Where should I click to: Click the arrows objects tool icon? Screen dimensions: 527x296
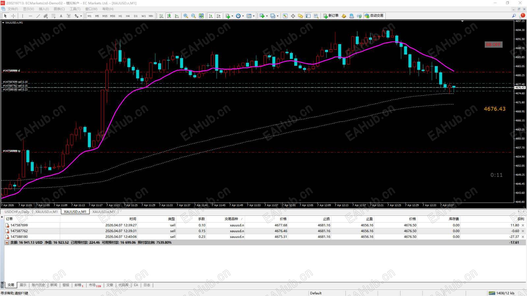coord(76,16)
